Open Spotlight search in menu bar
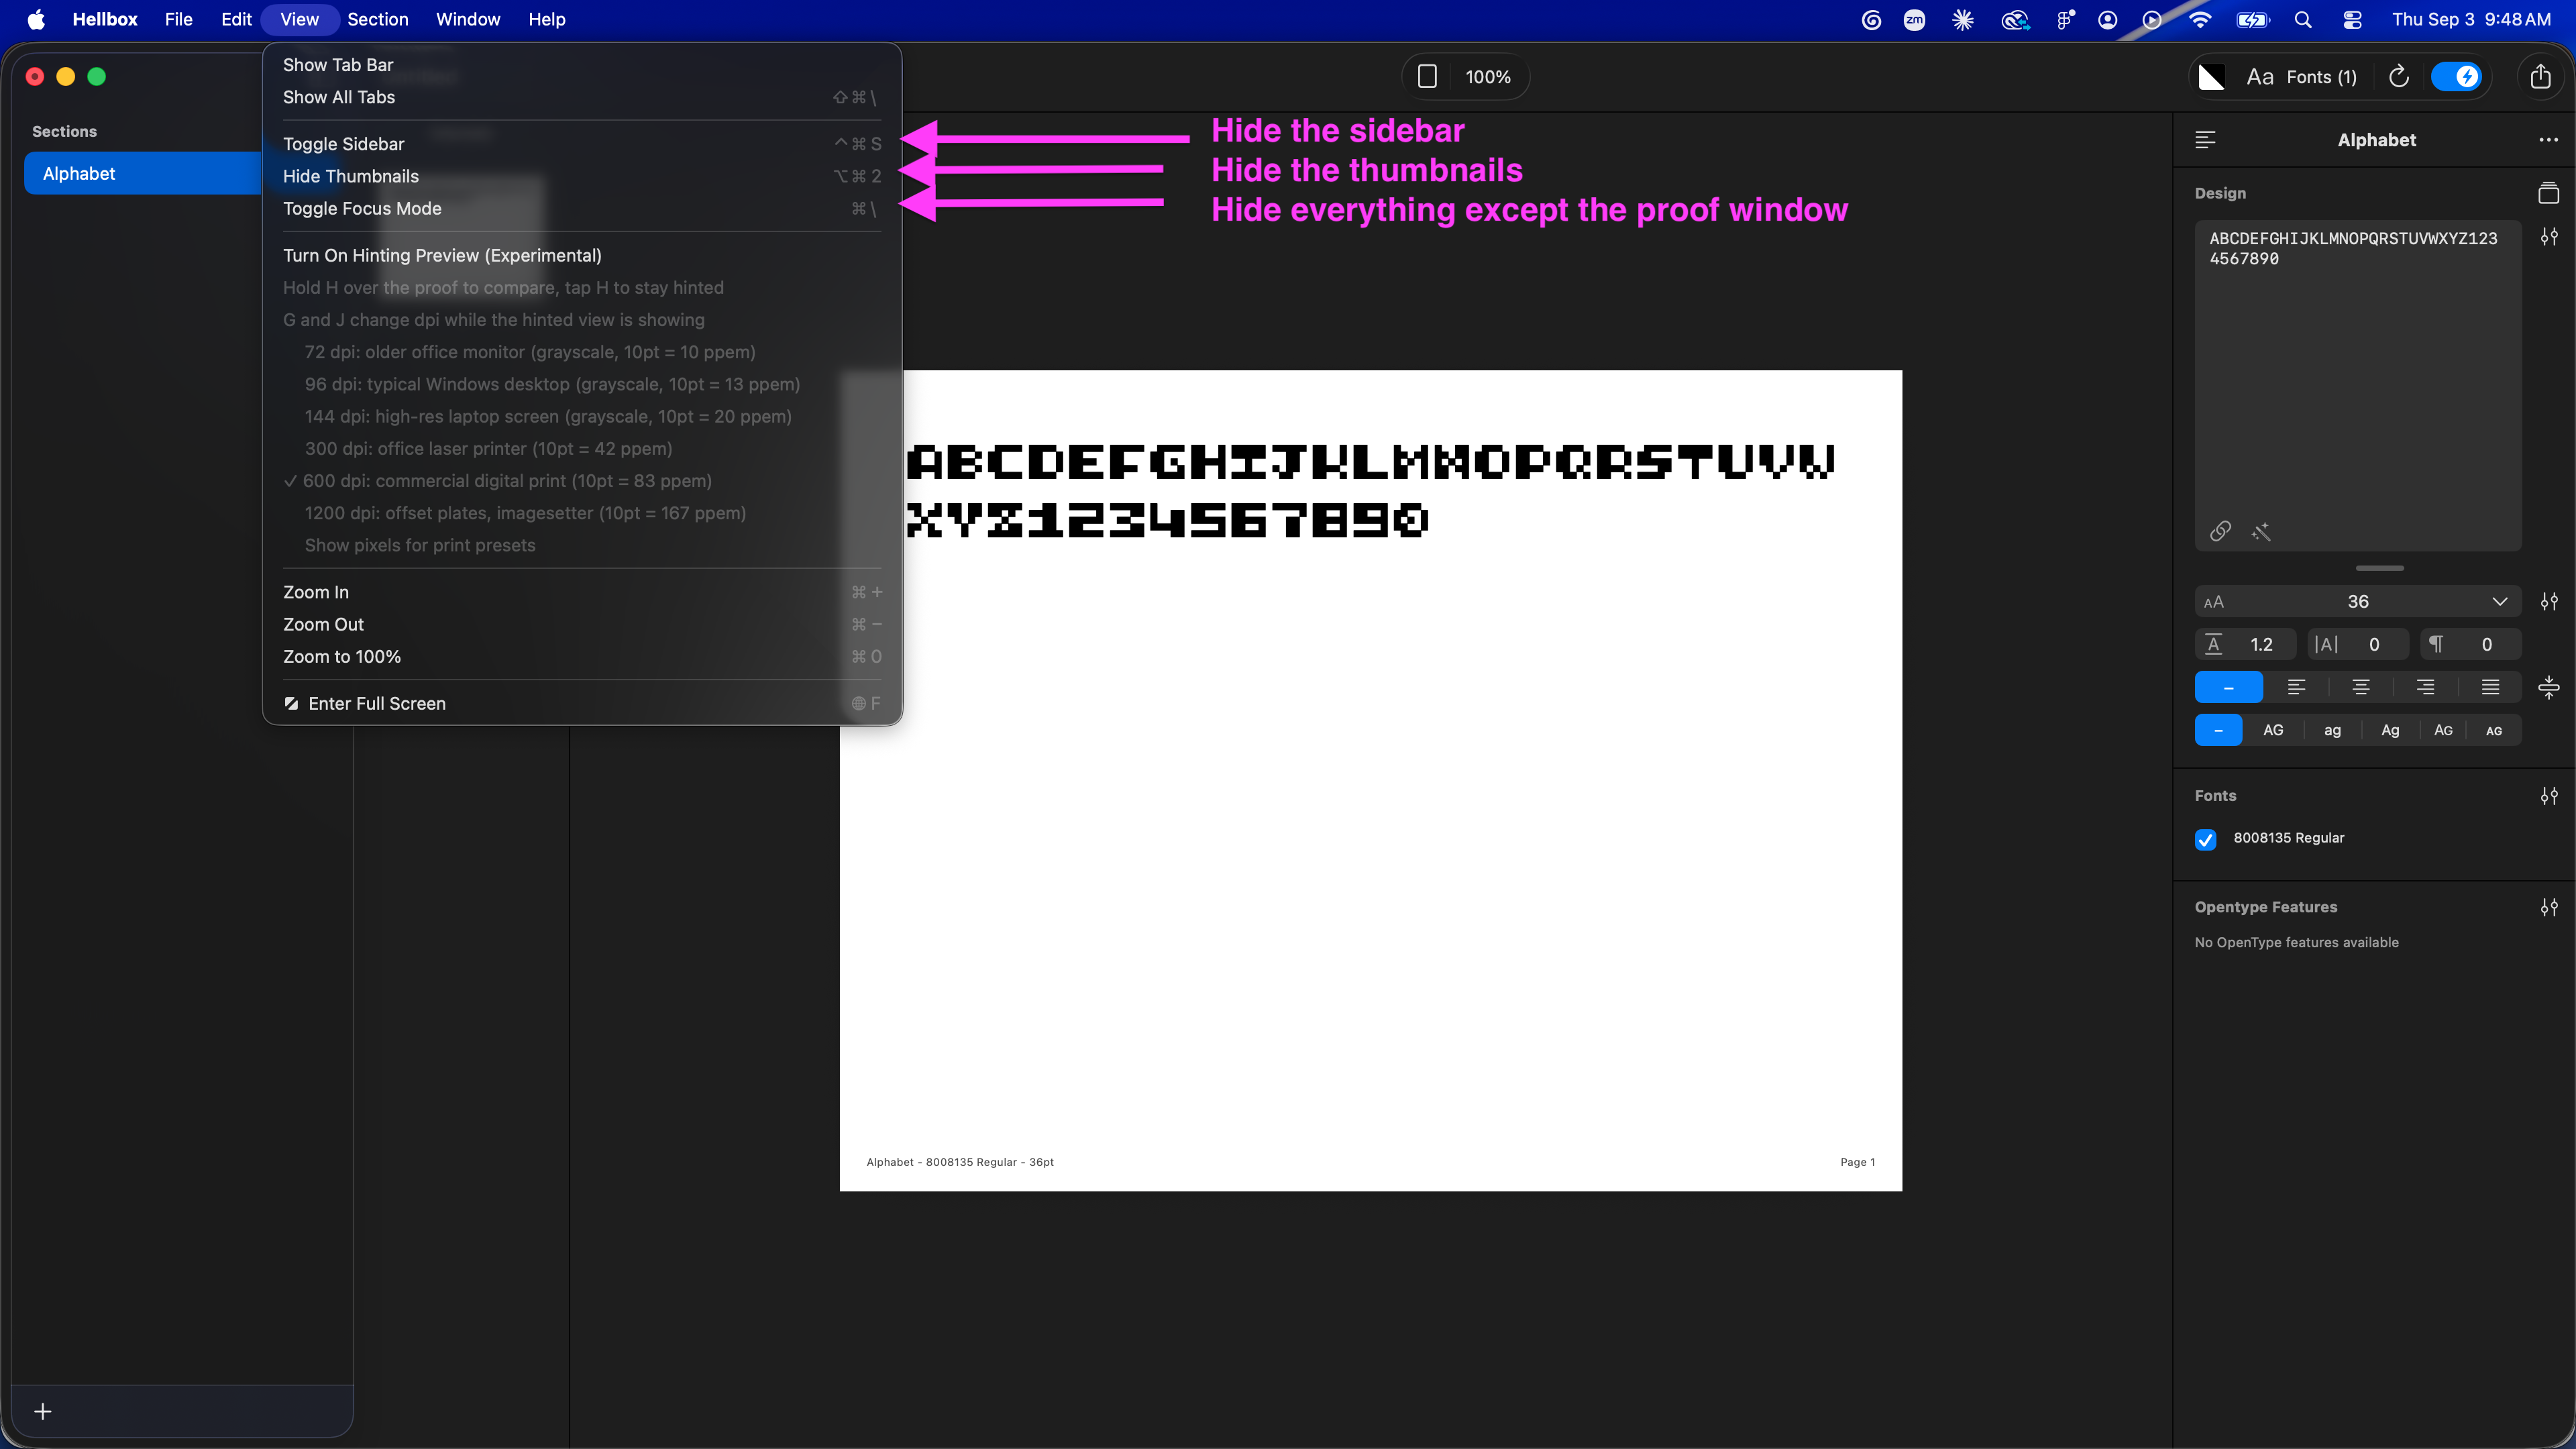Image resolution: width=2576 pixels, height=1449 pixels. click(2303, 19)
